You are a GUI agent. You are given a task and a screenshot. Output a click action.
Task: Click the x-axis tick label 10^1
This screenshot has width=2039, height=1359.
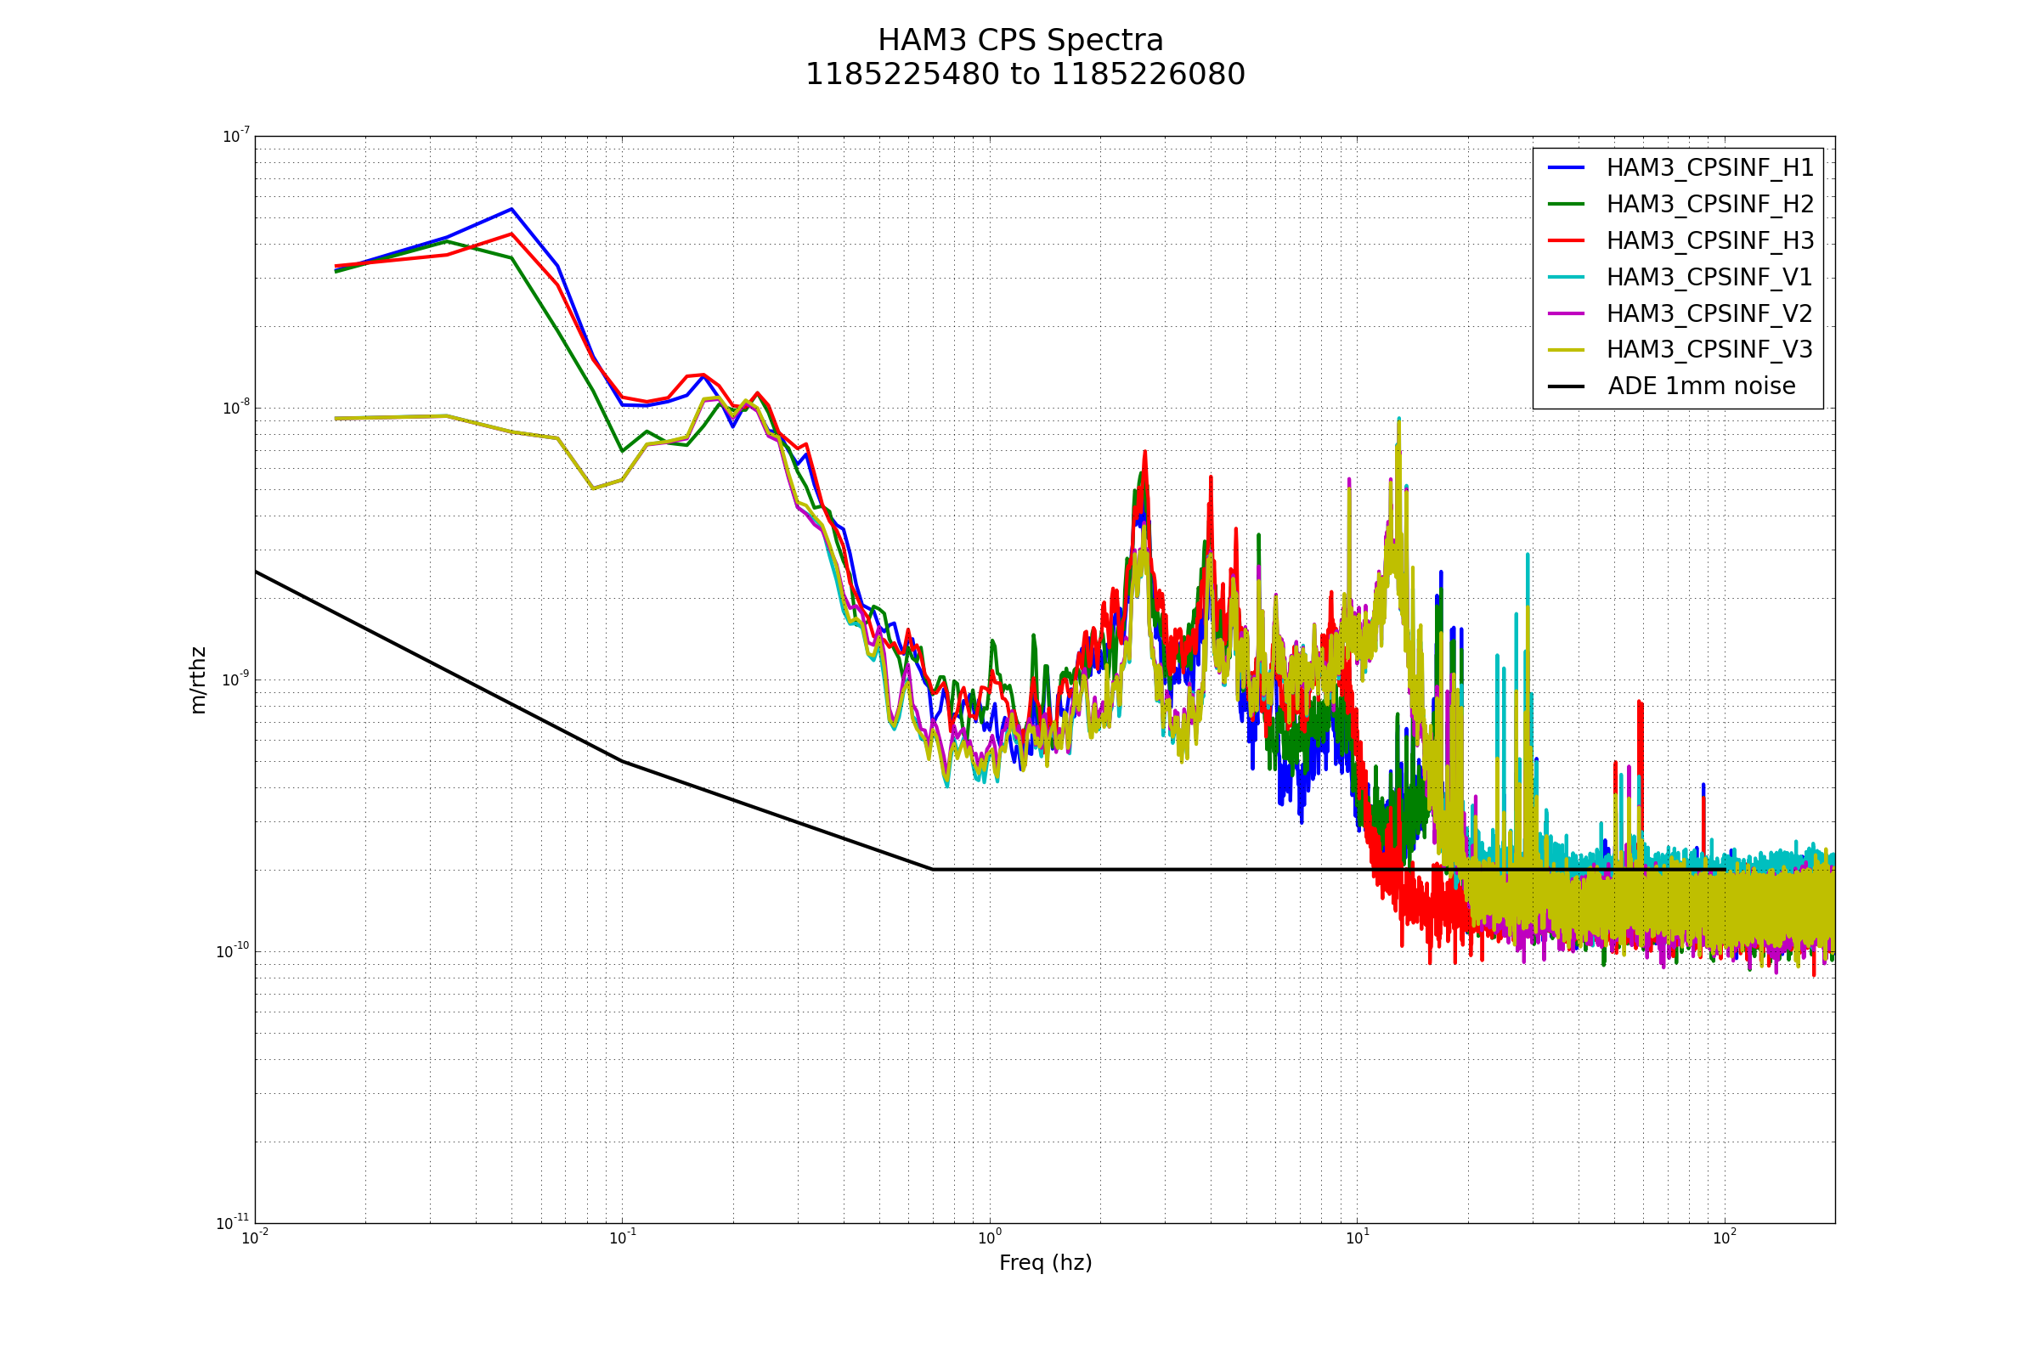pyautogui.click(x=1358, y=1238)
